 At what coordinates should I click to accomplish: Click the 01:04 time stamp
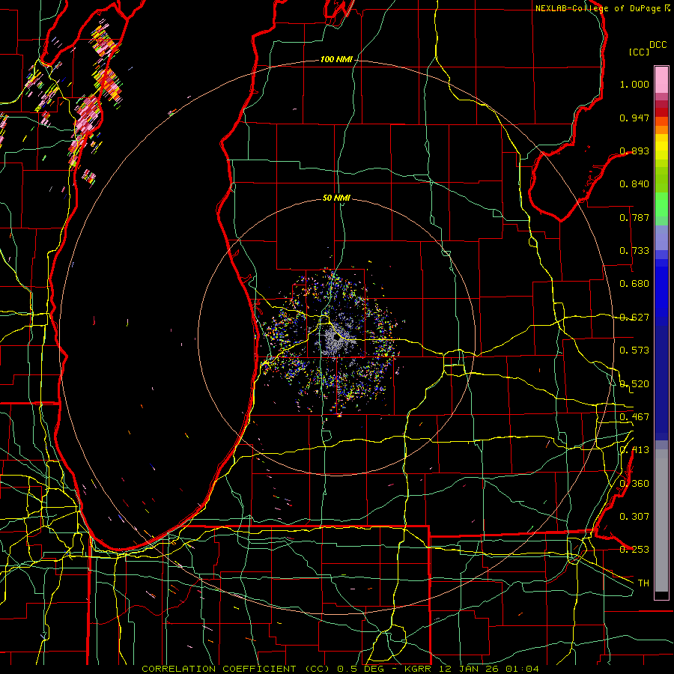[520, 669]
